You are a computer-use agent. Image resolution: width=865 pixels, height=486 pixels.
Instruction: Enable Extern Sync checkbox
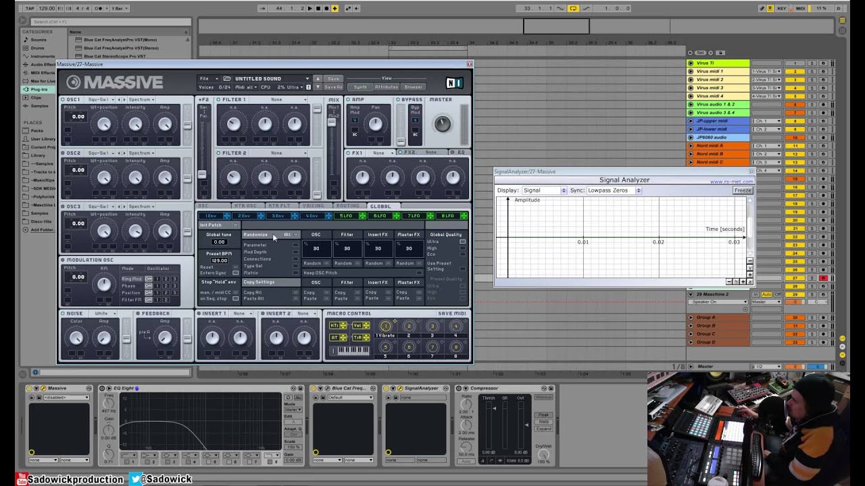(x=235, y=273)
